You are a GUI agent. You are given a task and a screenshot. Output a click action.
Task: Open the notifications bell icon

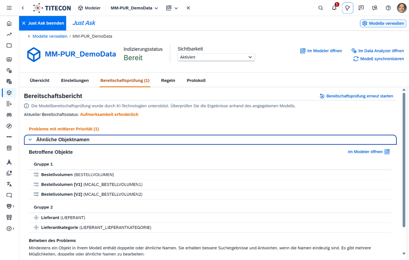[x=334, y=8]
